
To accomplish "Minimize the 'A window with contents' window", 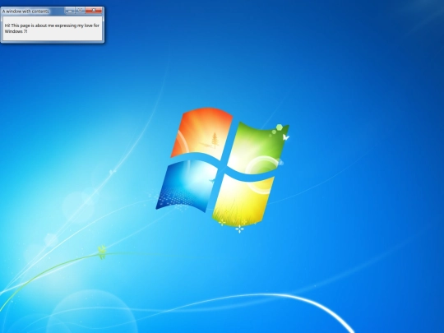I will pos(70,11).
